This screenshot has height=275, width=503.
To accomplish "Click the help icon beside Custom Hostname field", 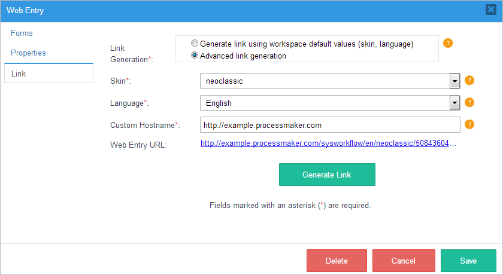I will 469,124.
